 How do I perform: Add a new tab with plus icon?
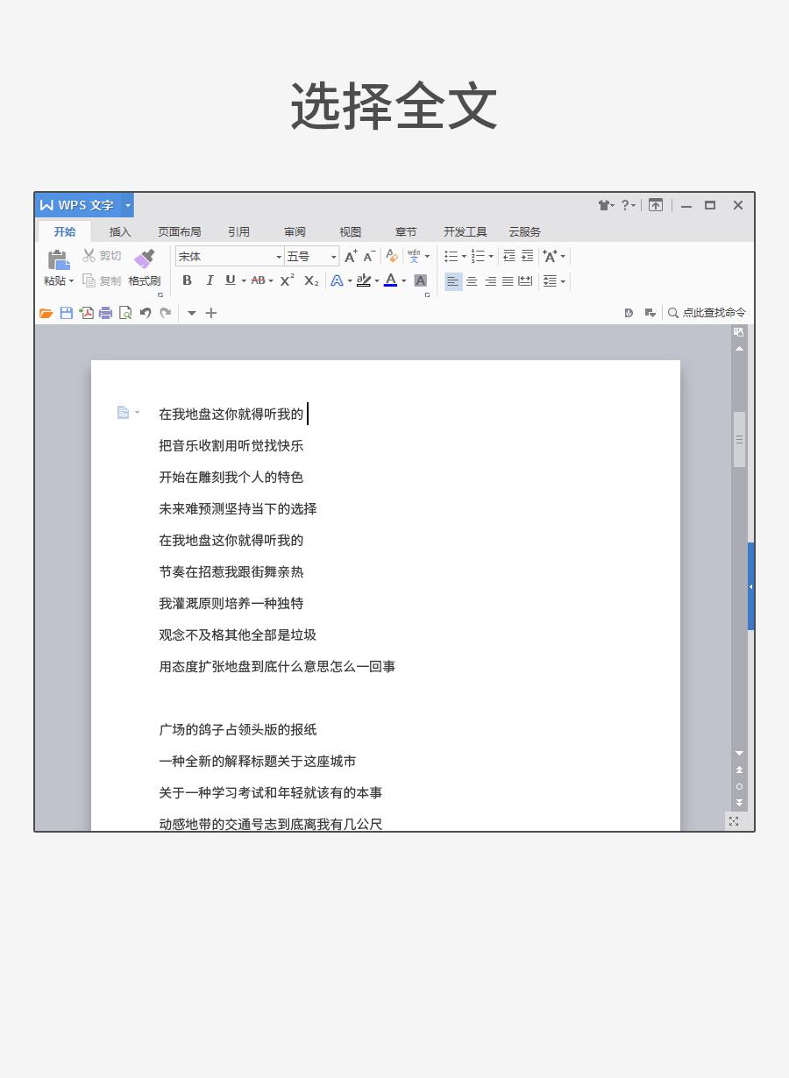tap(211, 313)
